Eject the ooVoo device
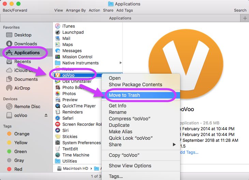Screen dimensions: 249x180 pos(46,116)
